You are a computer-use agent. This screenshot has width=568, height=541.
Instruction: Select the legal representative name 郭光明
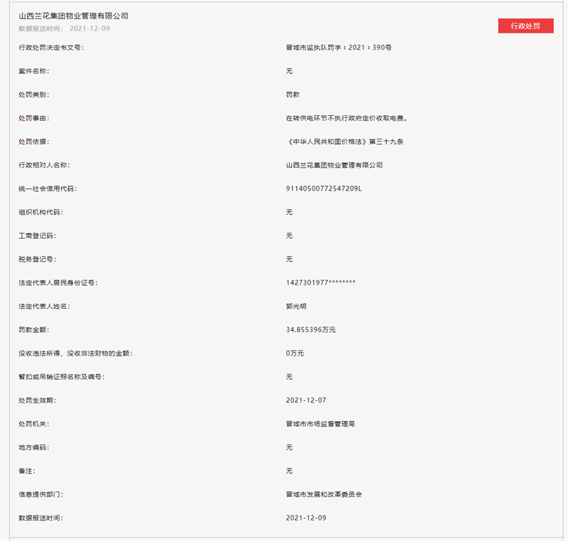click(296, 306)
